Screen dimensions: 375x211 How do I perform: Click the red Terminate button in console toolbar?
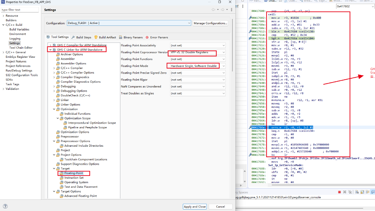pyautogui.click(x=340, y=192)
